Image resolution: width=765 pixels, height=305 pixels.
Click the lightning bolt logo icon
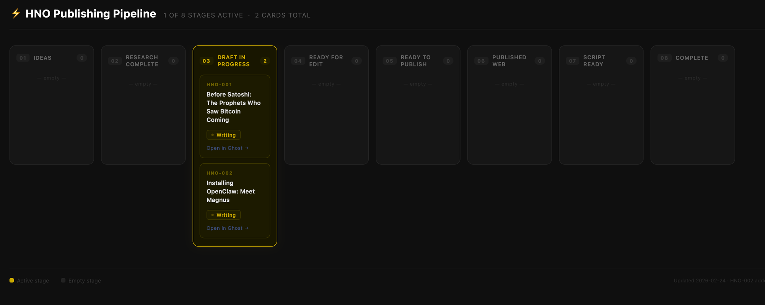(16, 14)
